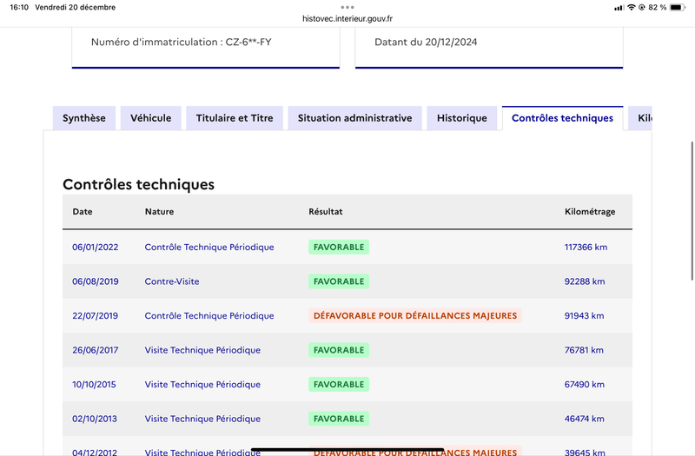Click mileage 92288 km
This screenshot has height=456, width=695.
coord(584,281)
